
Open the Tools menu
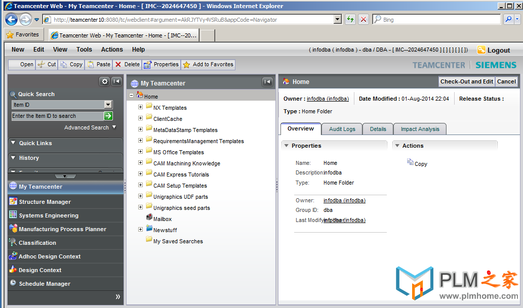pyautogui.click(x=84, y=50)
